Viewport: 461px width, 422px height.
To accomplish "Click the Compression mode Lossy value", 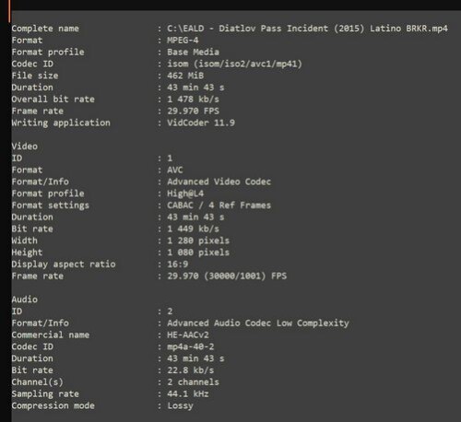I will click(x=180, y=405).
